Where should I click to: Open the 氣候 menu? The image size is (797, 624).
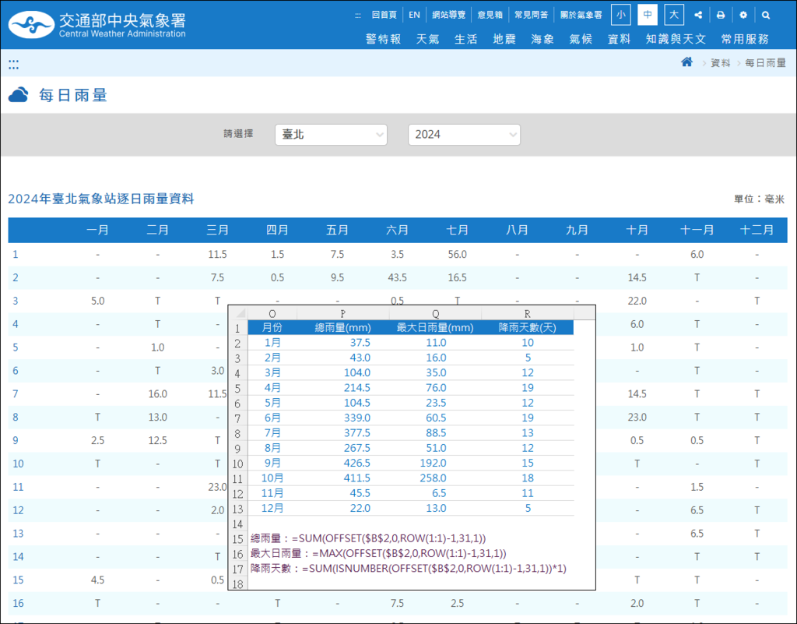pos(581,39)
